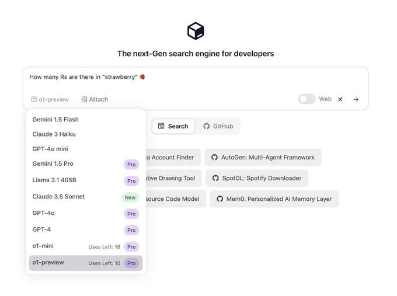Click the "Uses Left: 10" text
The image size is (397, 296).
(x=105, y=263)
